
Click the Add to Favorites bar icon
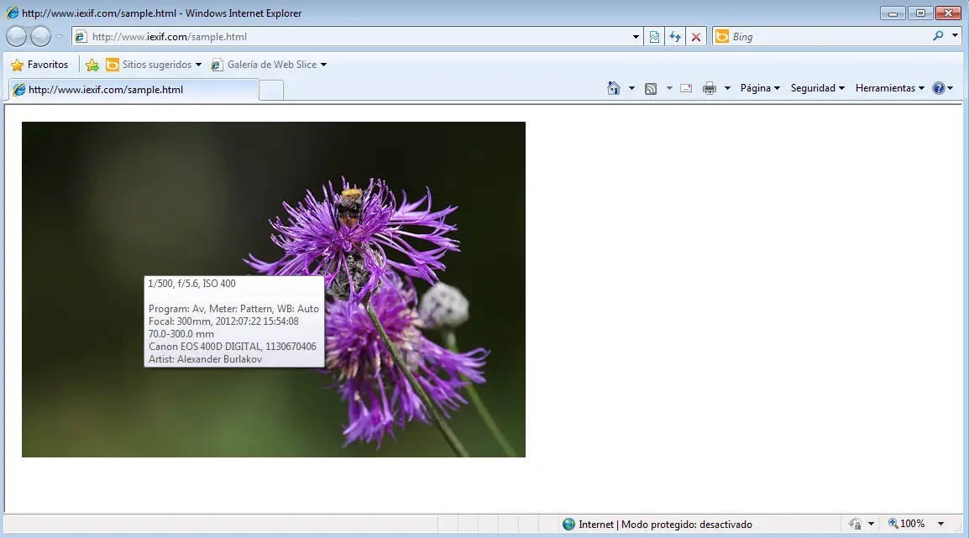(x=92, y=65)
